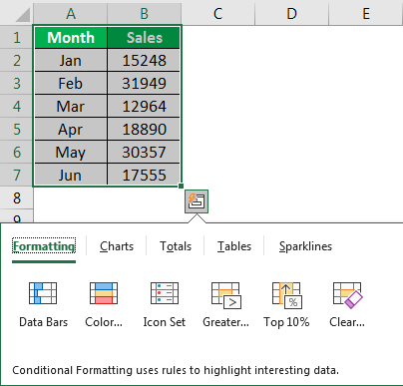This screenshot has height=386, width=403.
Task: Click the cell containing 17555
Action: coord(144,175)
